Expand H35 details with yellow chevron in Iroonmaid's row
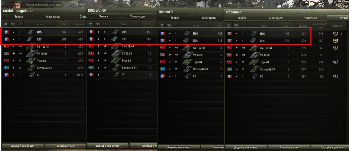This screenshot has height=151, width=349. 342,34
